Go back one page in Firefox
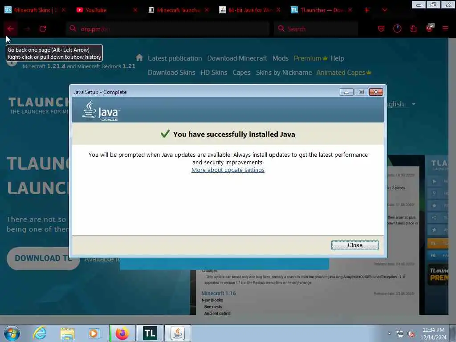This screenshot has height=342, width=456. (x=11, y=29)
